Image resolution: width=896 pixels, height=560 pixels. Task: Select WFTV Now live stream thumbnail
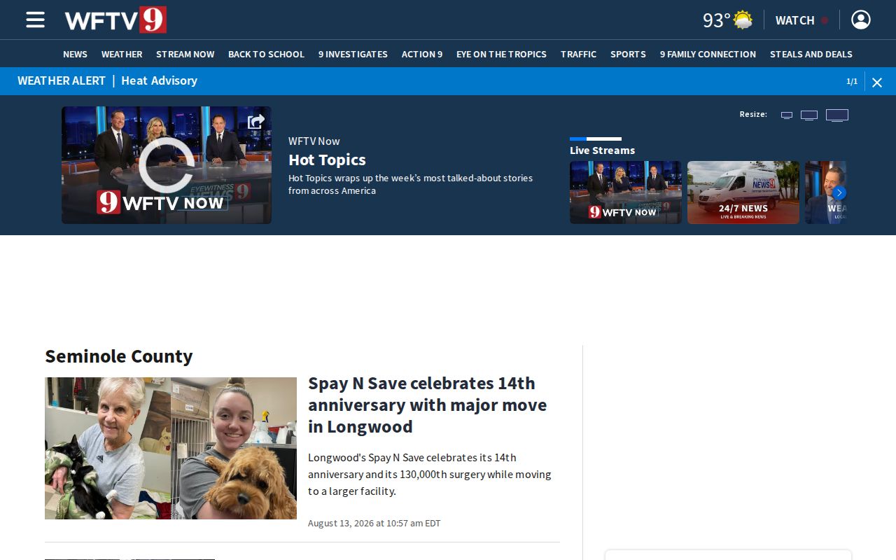(x=626, y=192)
